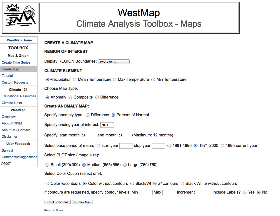
Task: Open Custom Requests sidebar link
Action: pos(15,83)
